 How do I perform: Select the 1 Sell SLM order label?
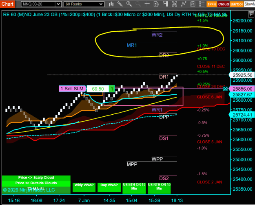click(72, 89)
